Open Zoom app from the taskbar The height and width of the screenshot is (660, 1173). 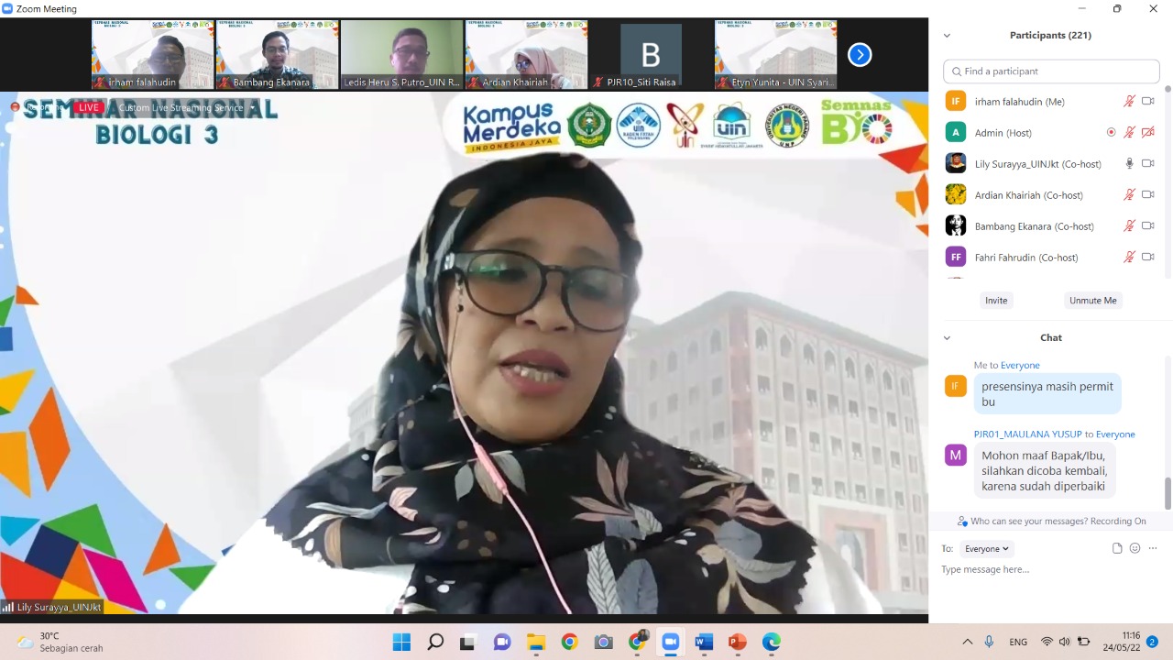[x=670, y=642]
